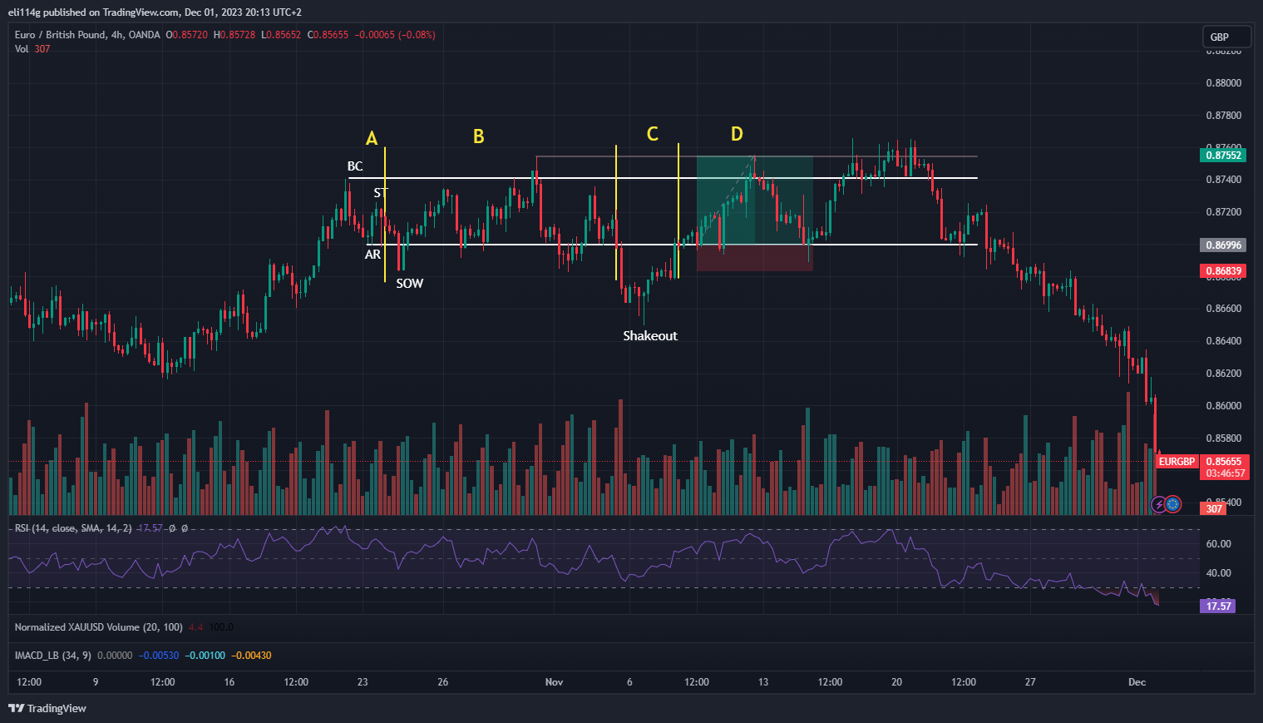Screen dimensions: 1263x723
Task: Click the purple 17.57 RSI value tag
Action: click(1218, 606)
